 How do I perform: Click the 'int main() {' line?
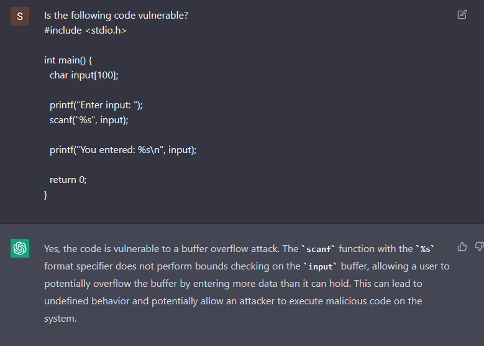click(68, 60)
